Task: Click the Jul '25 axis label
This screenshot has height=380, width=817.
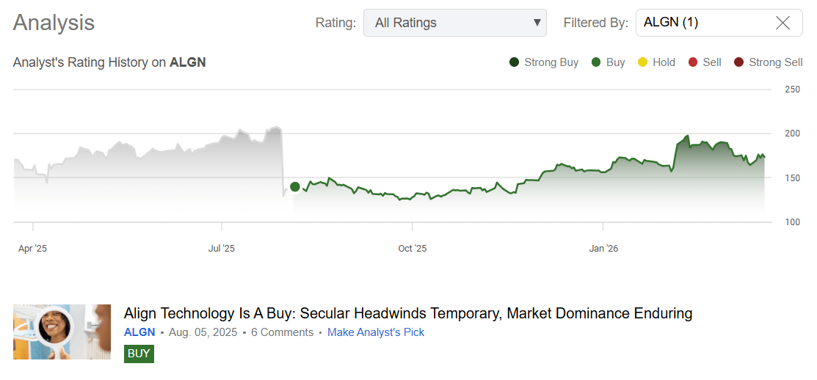Action: pos(222,249)
